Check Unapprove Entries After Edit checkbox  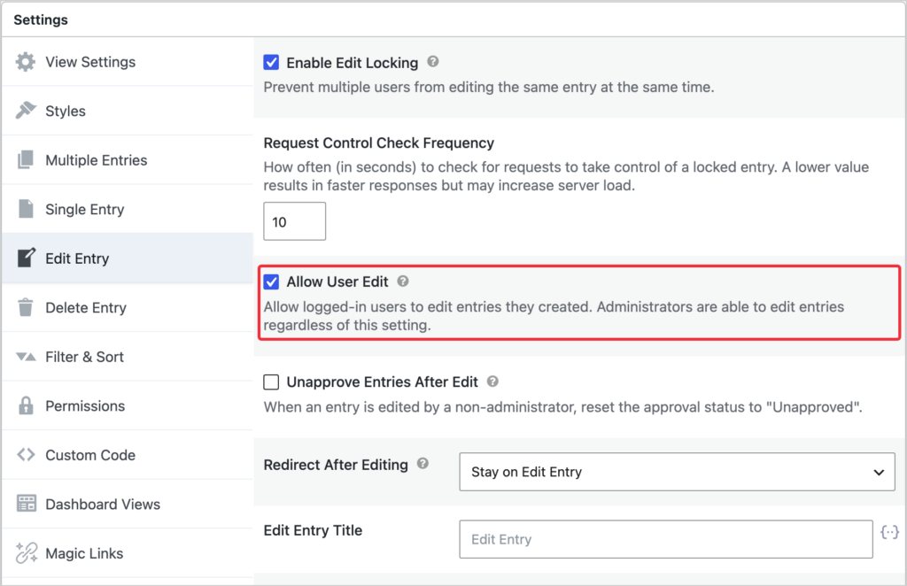271,382
